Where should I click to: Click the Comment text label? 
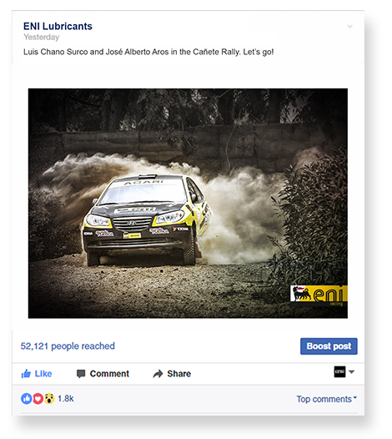[x=109, y=374]
